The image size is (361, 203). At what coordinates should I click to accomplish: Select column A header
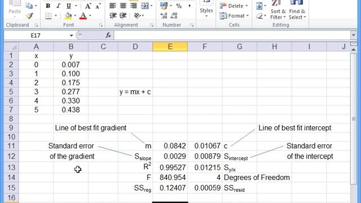click(x=36, y=47)
